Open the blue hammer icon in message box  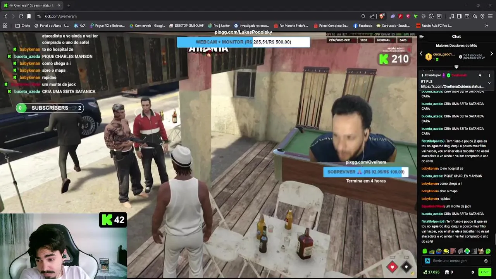click(x=427, y=261)
